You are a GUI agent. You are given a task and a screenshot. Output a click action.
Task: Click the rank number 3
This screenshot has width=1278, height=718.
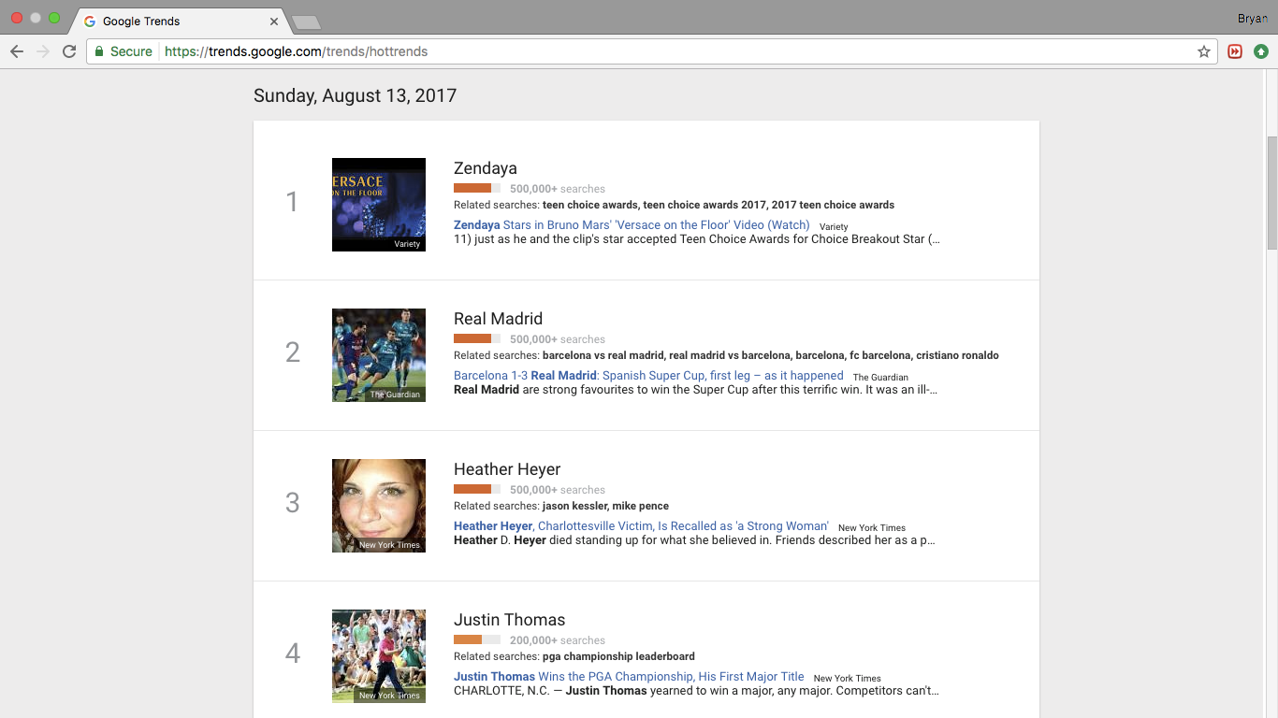292,503
